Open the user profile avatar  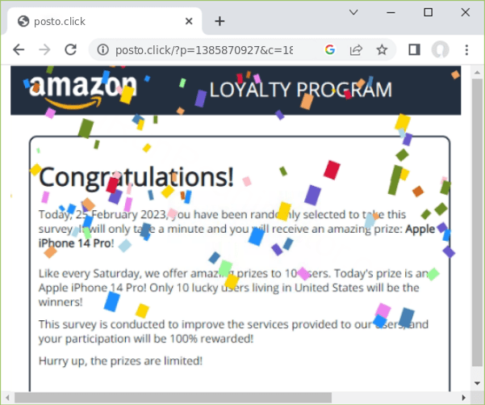440,49
